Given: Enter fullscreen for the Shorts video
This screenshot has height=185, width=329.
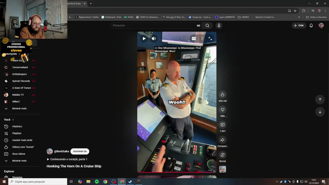Looking at the screenshot, I should tap(210, 39).
